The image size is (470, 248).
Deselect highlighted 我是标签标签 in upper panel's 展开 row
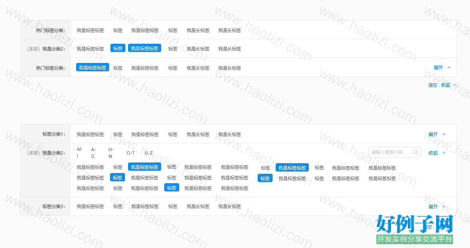click(x=93, y=67)
